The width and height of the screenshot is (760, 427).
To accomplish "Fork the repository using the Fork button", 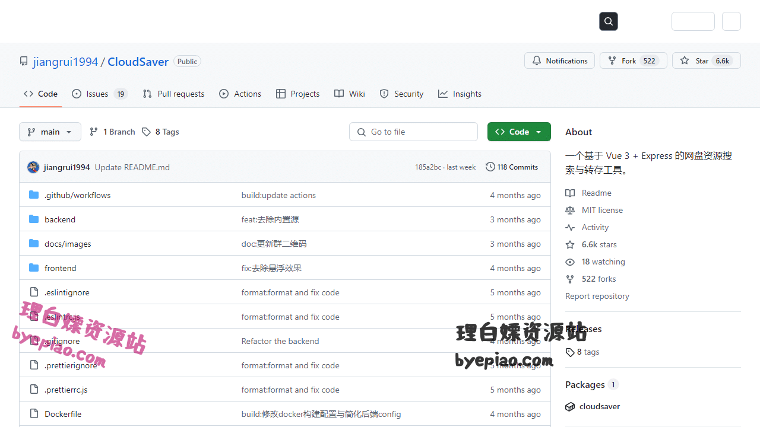I will pos(633,60).
